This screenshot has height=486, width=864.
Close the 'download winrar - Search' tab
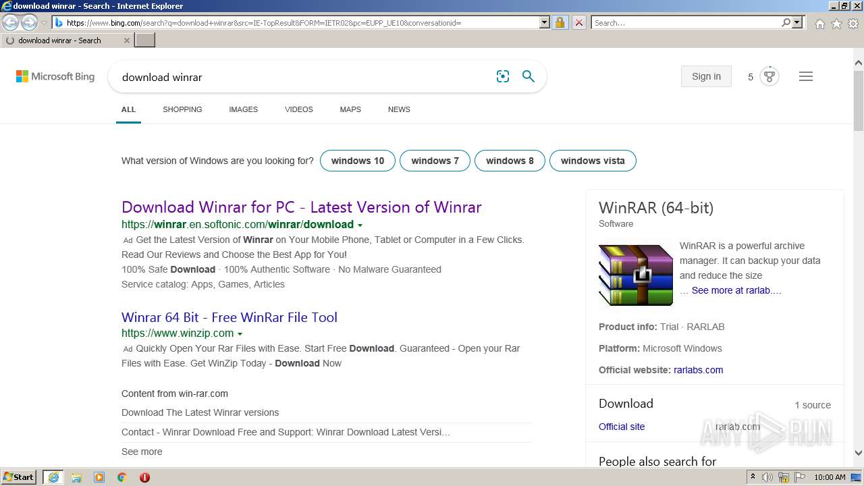(x=127, y=40)
